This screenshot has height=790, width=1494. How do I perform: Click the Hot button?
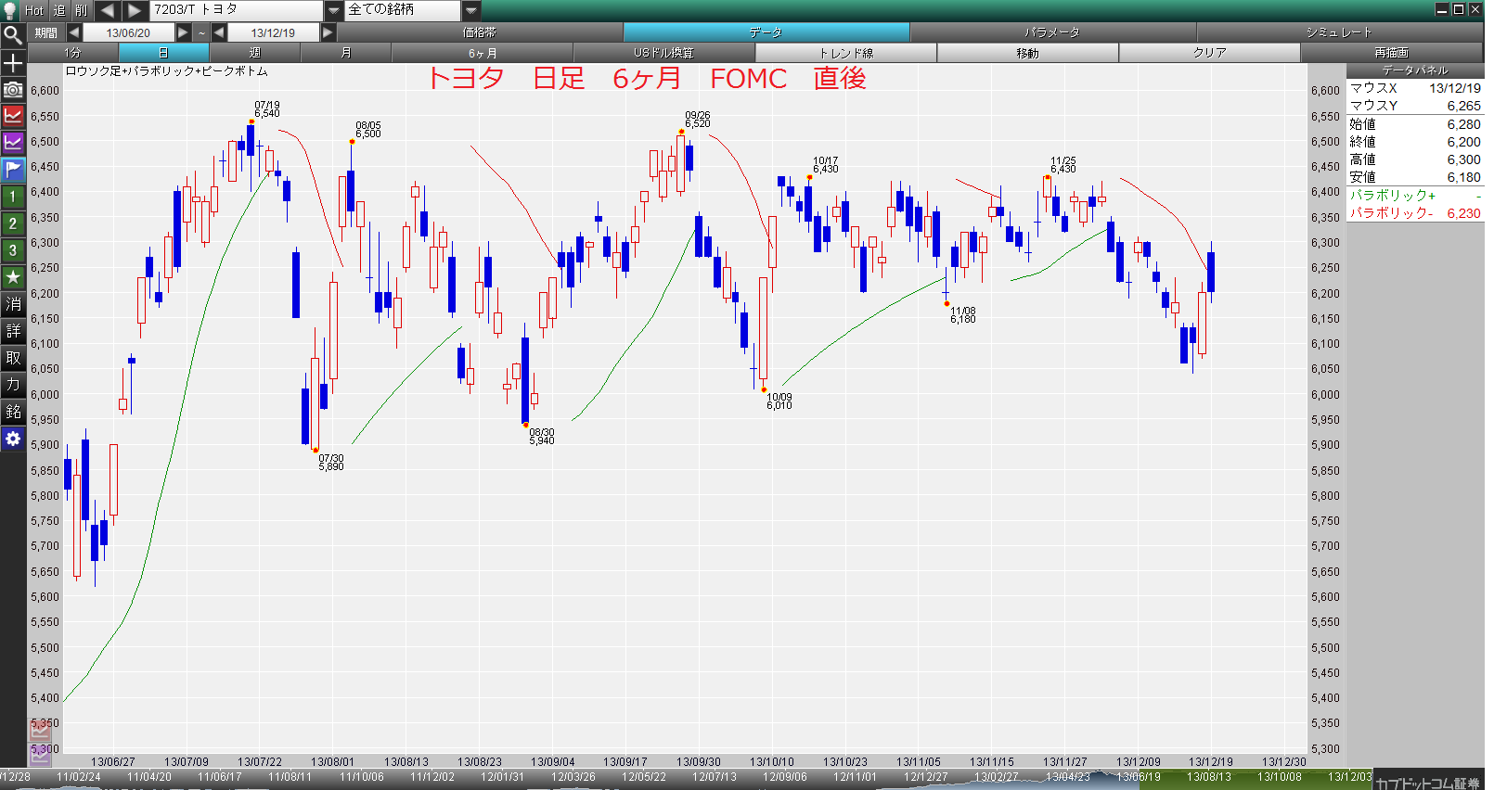coord(34,10)
